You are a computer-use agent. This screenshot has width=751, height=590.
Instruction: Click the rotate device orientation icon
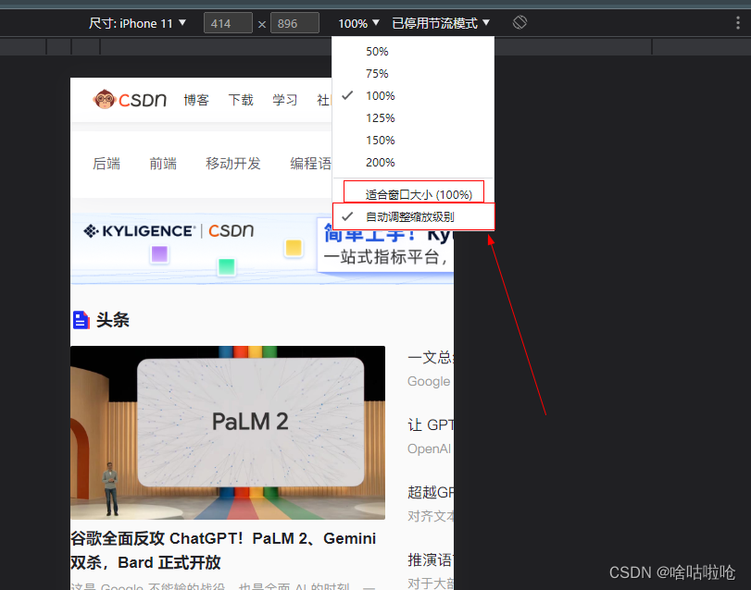[x=519, y=22]
